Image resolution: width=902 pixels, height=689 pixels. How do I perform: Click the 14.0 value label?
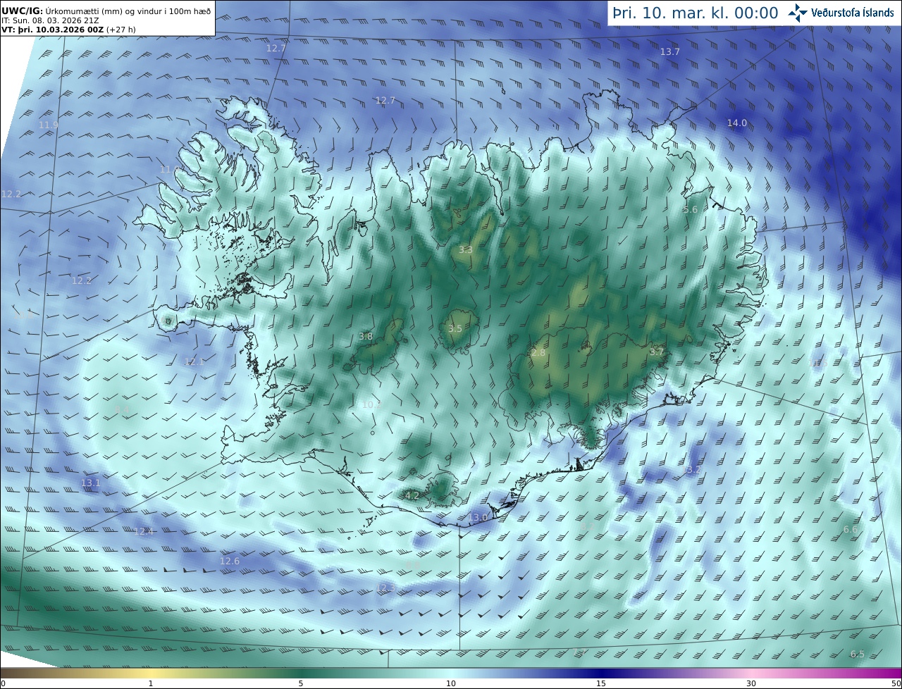(736, 123)
